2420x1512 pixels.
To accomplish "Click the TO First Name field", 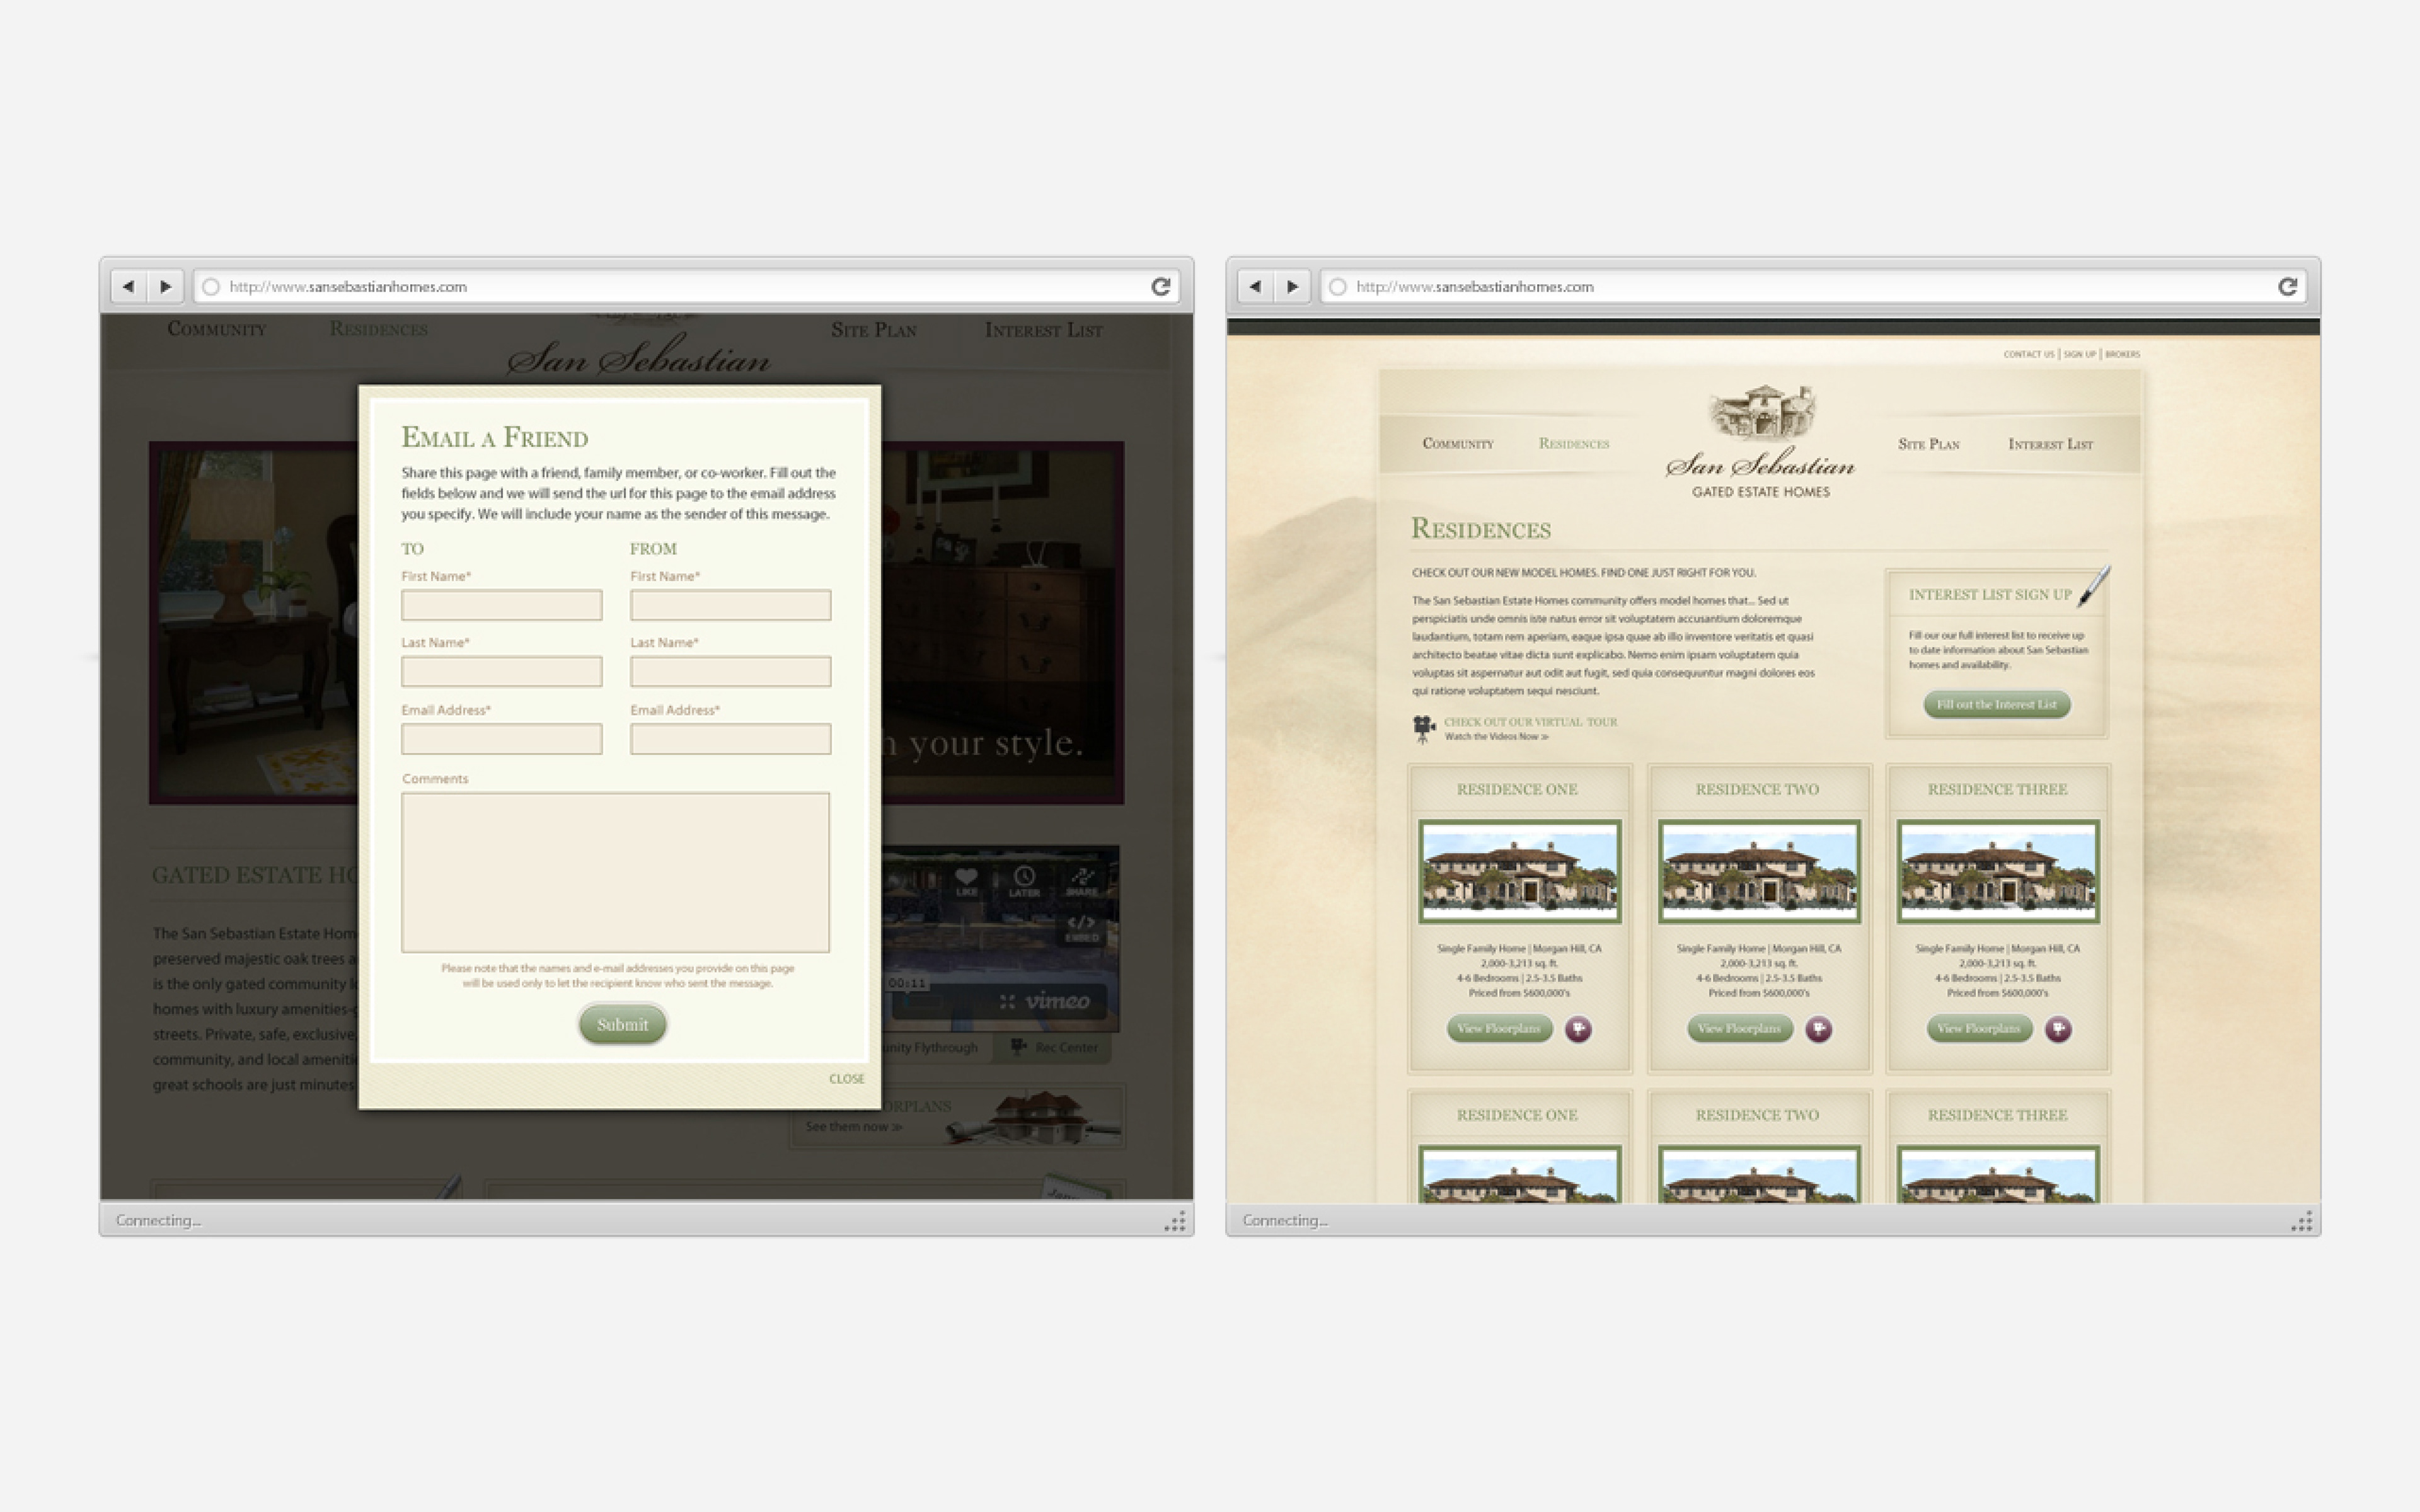I will (502, 605).
